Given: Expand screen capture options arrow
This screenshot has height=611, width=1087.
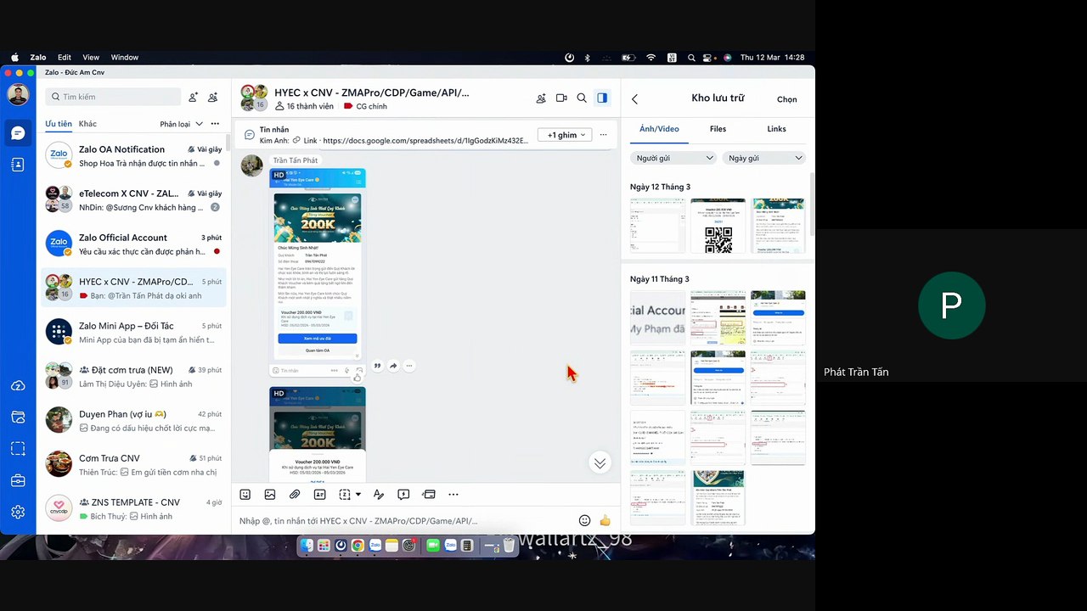Looking at the screenshot, I should 358,494.
